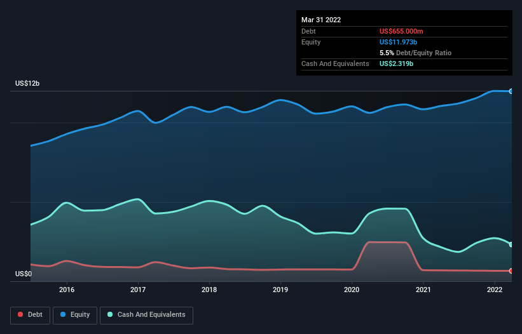This screenshot has width=522, height=334.
Task: Click Cash And Equivalents label in tooltip
Action: pyautogui.click(x=335, y=63)
